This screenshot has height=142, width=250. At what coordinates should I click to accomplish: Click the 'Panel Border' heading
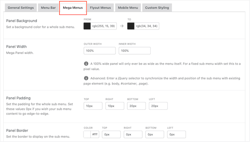(17, 131)
